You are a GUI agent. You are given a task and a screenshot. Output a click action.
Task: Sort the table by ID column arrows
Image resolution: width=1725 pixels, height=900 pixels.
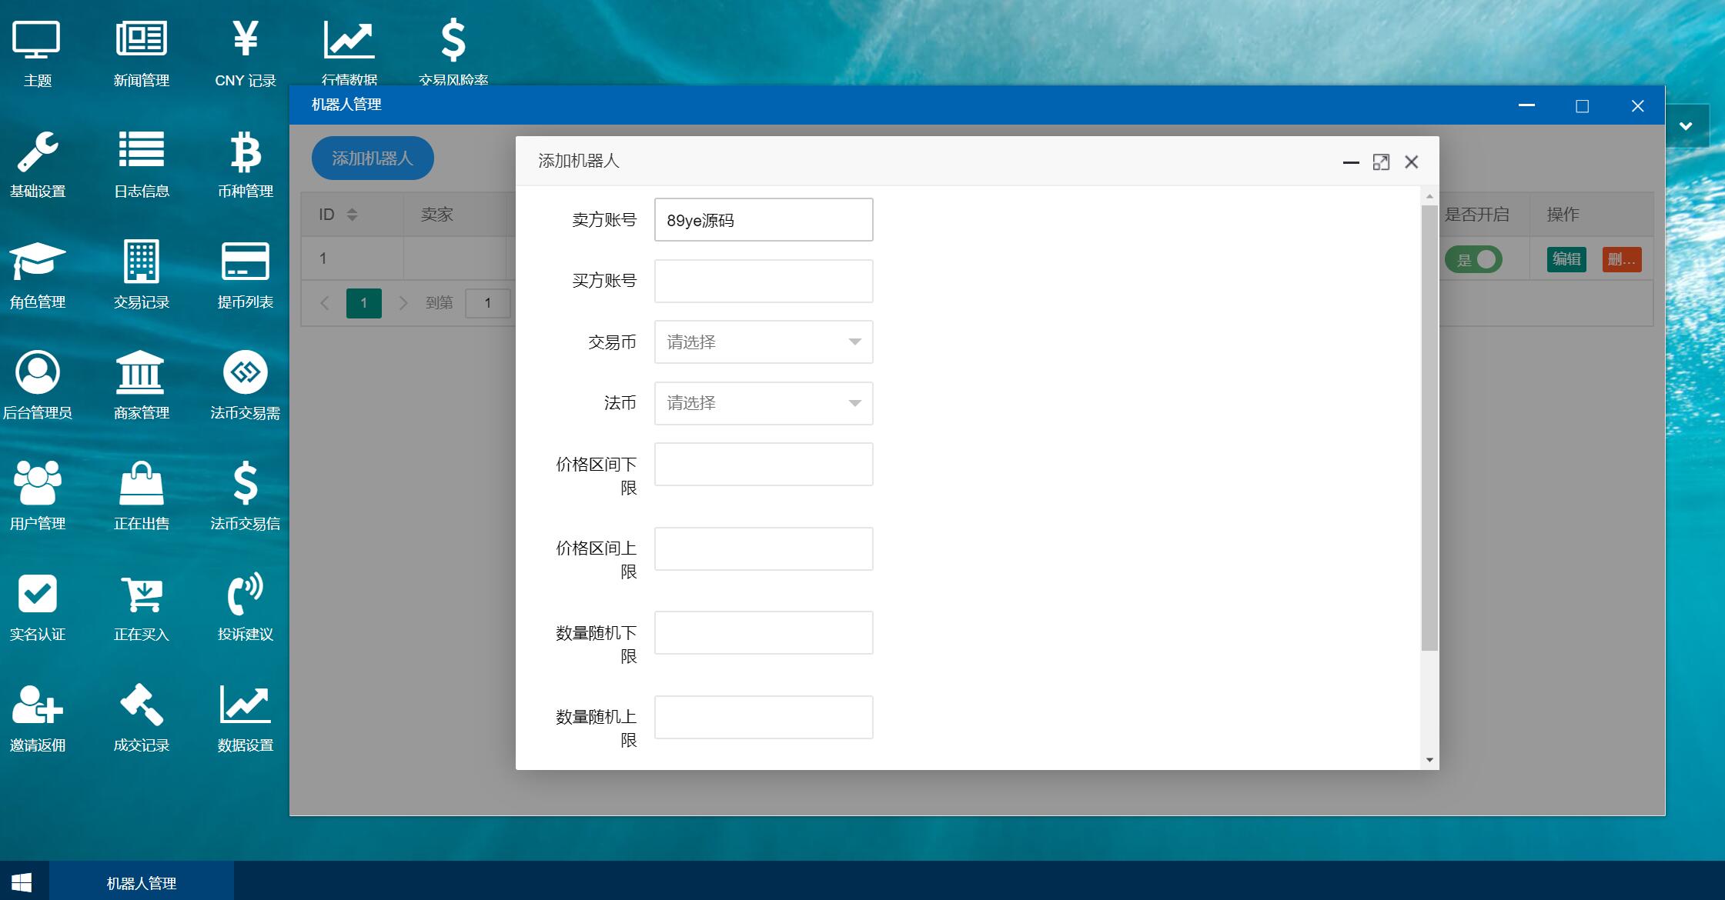tap(352, 215)
